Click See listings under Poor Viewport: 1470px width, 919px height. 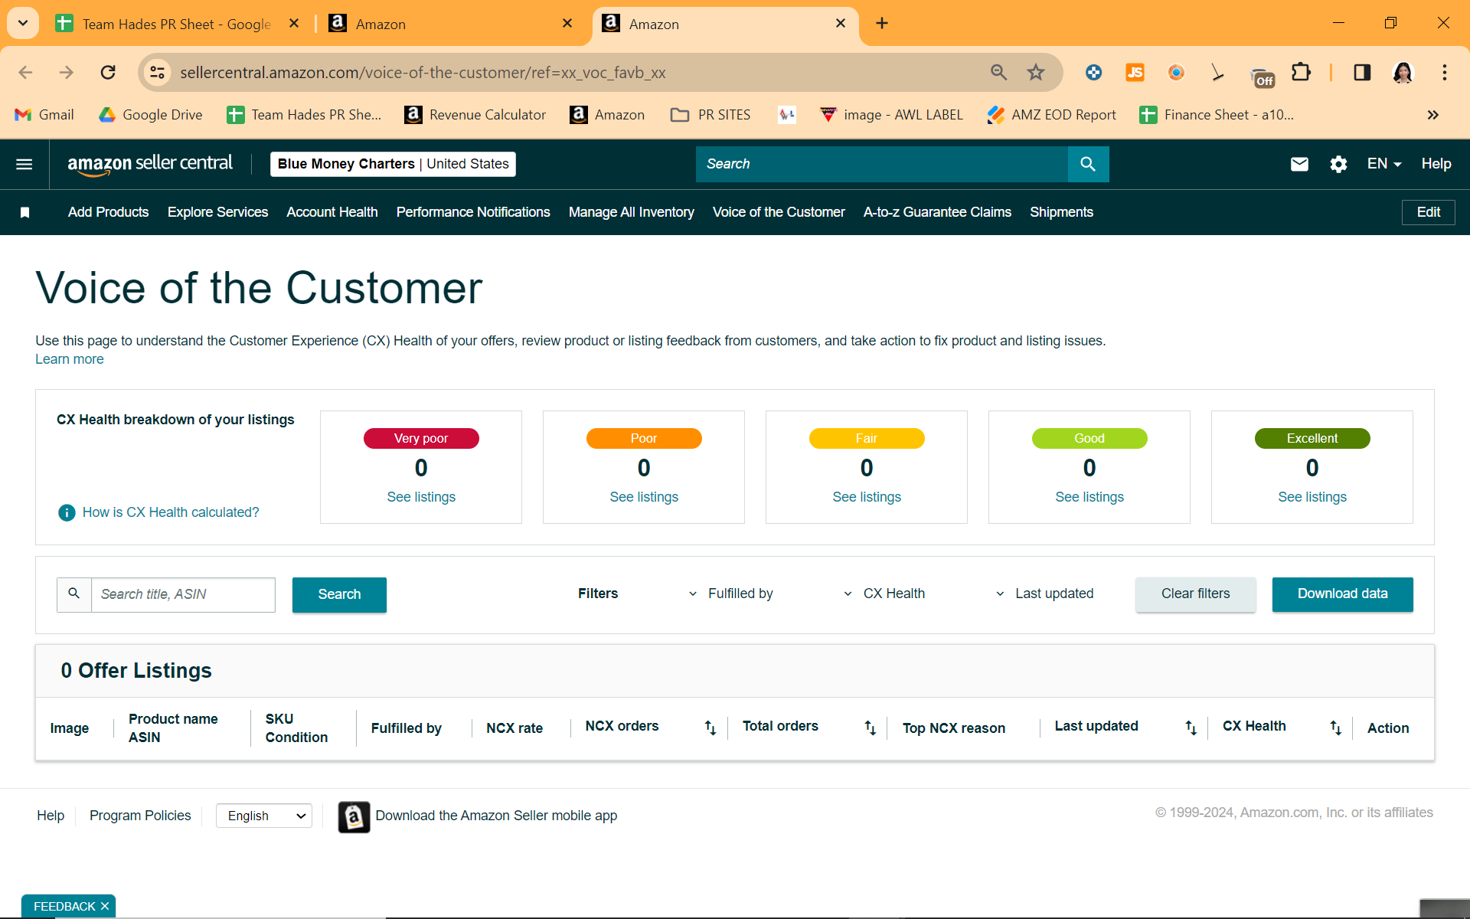pos(644,497)
